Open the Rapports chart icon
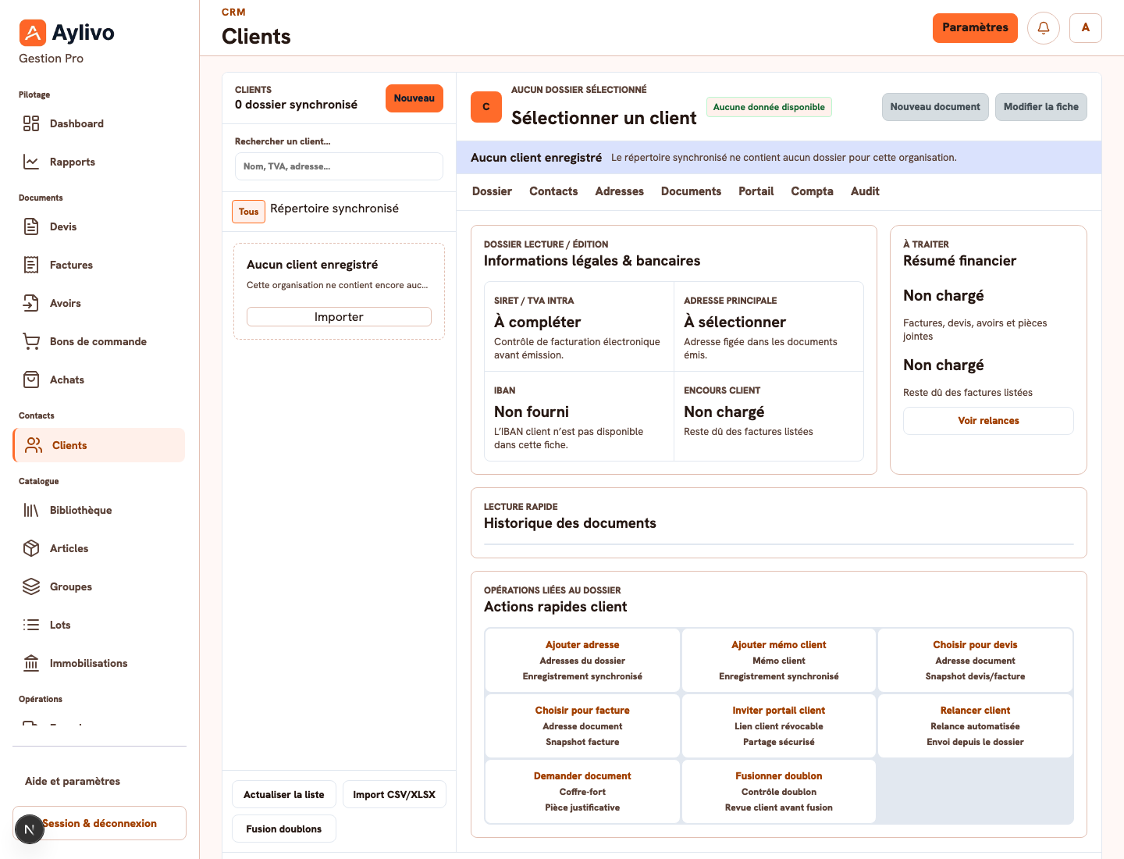 [31, 162]
